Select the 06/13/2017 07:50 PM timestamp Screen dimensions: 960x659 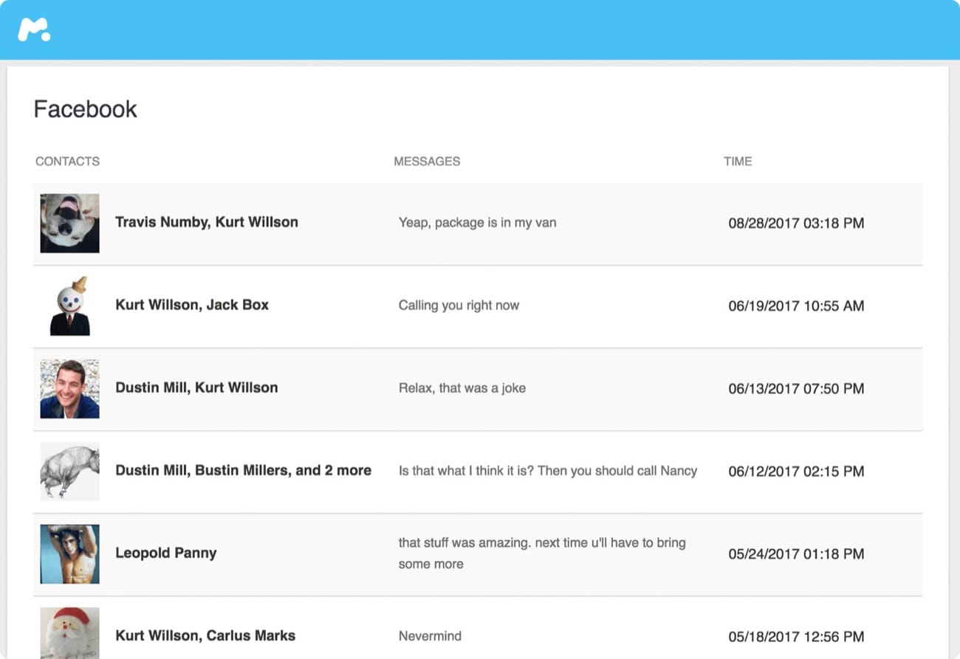796,388
